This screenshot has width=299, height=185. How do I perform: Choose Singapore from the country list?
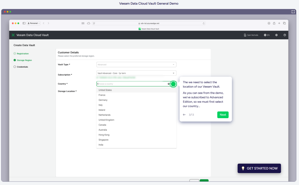(x=136, y=140)
